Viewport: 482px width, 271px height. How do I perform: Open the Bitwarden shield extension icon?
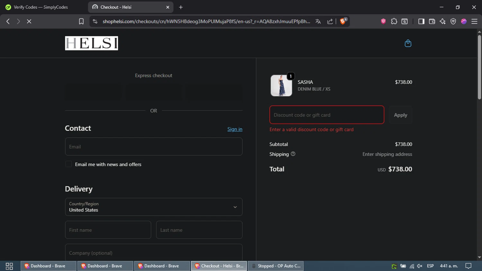(383, 21)
